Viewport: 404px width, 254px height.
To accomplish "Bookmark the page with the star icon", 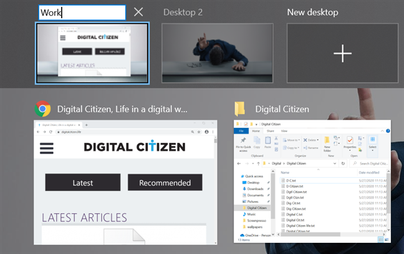I will coord(199,132).
